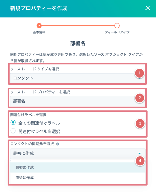Click the red annotation badge numbered 2

(x=140, y=98)
